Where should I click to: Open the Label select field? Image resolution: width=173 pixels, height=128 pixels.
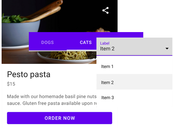coord(134,47)
